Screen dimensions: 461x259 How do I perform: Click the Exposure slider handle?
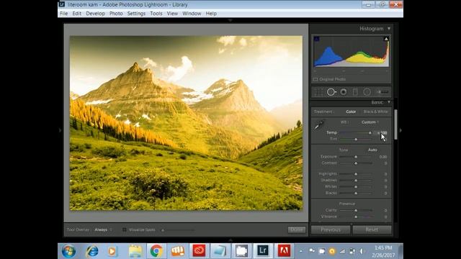tap(356, 157)
